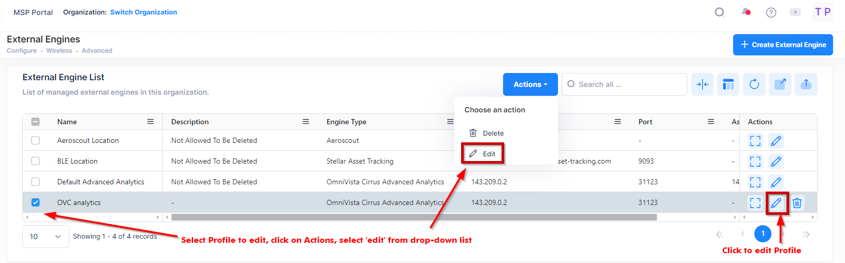Click the Create External Engine button
The height and width of the screenshot is (263, 845).
pos(782,45)
